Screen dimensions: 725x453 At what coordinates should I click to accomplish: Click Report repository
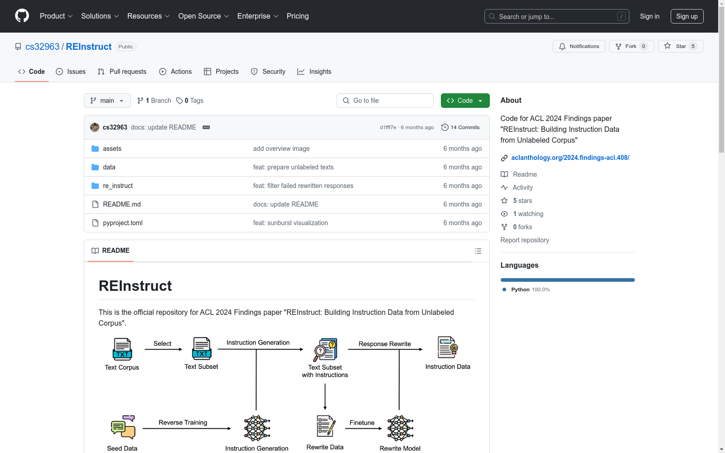pyautogui.click(x=525, y=240)
